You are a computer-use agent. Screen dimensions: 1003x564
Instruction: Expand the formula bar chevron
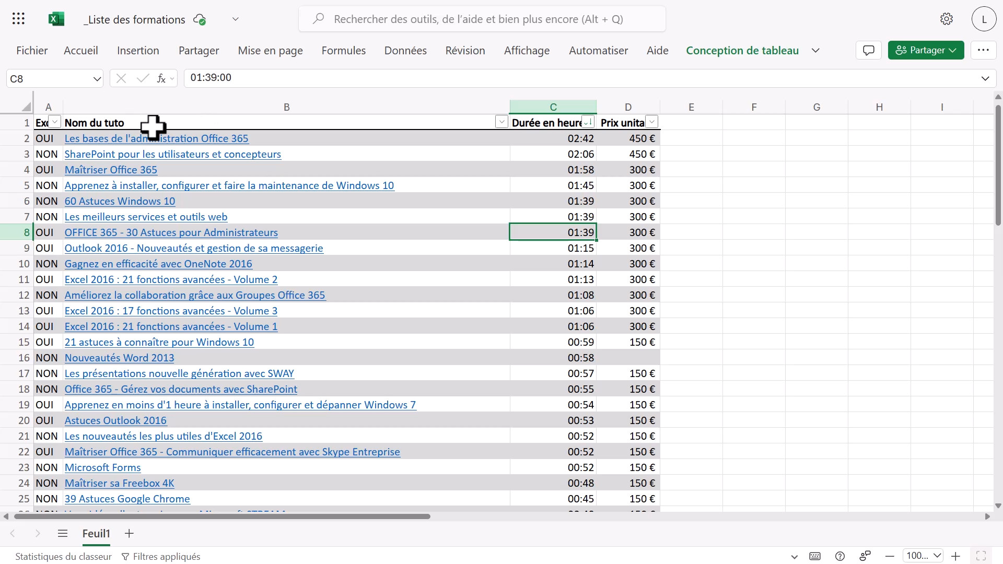coord(985,78)
